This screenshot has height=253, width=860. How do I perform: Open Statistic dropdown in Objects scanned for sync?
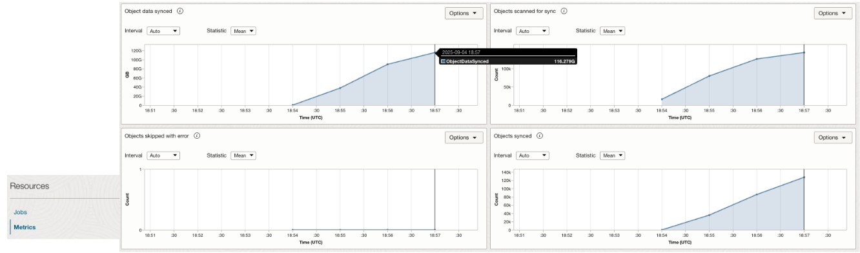point(613,30)
